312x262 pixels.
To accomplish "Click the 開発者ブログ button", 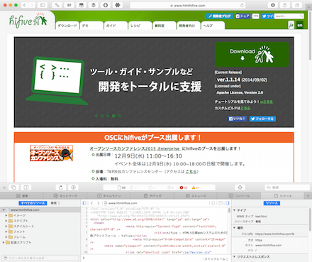I will 219,16.
